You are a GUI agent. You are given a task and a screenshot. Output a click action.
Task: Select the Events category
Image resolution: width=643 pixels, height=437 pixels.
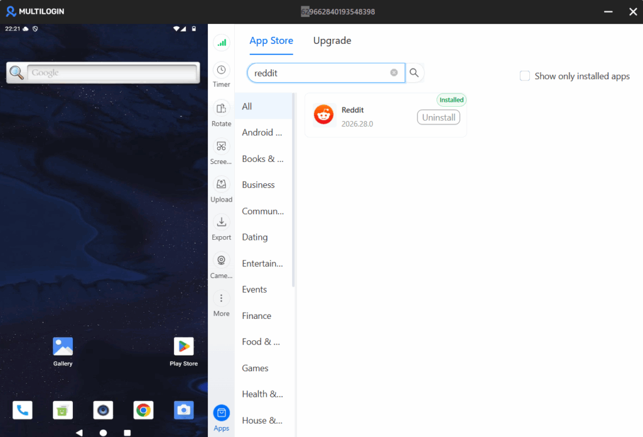coord(263,289)
